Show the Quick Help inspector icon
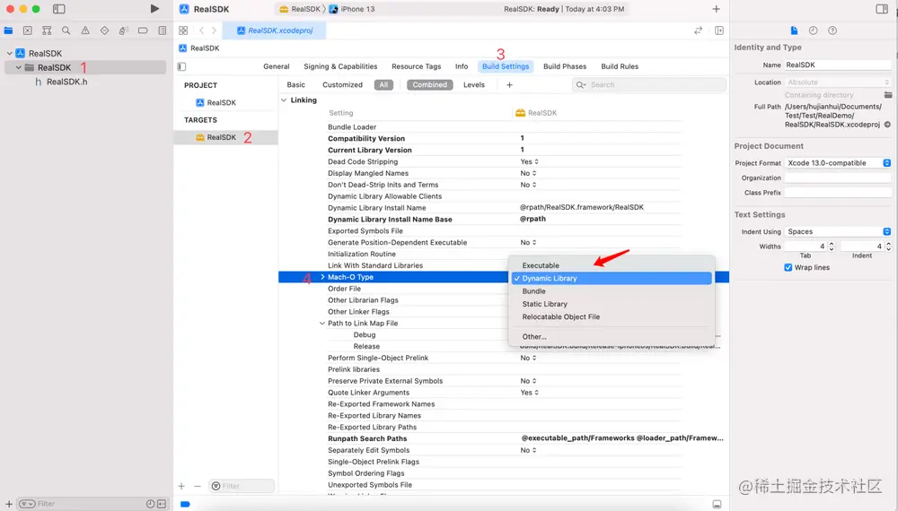The width and height of the screenshot is (898, 511). [x=832, y=30]
